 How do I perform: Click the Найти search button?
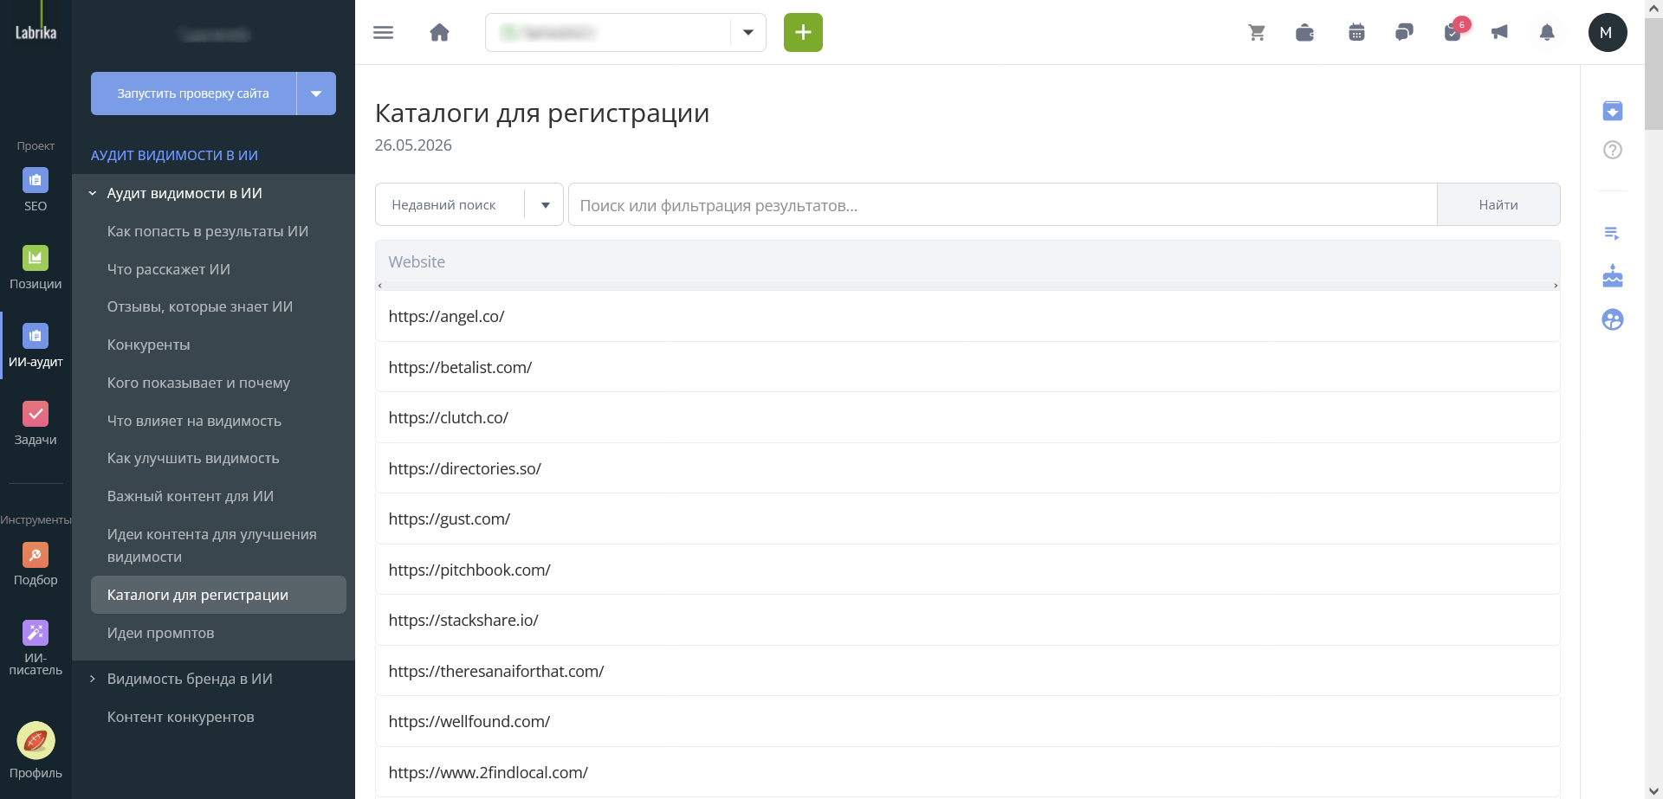tap(1498, 205)
